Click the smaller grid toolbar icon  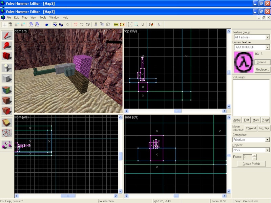16,24
